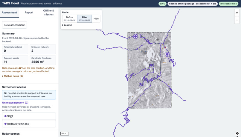The height and width of the screenshot is (137, 241).
Task: Click the Cached offline package status badge
Action: pos(193,4)
